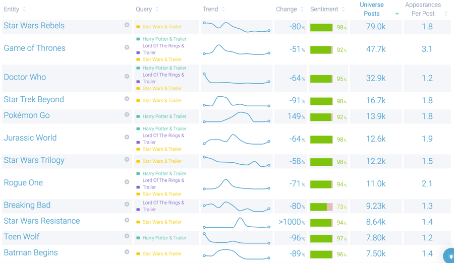The image size is (454, 263).
Task: Click the lightbulb help icon
Action: click(x=448, y=256)
